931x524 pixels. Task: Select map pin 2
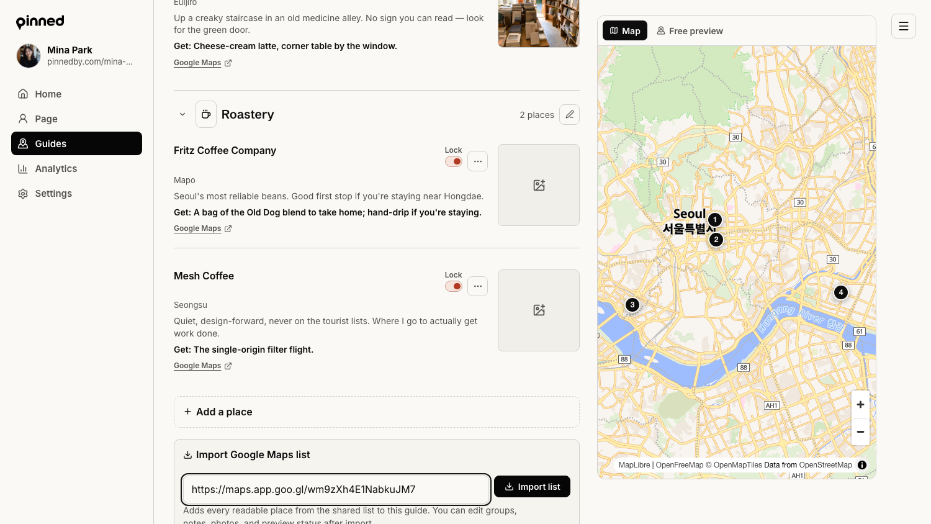point(716,240)
